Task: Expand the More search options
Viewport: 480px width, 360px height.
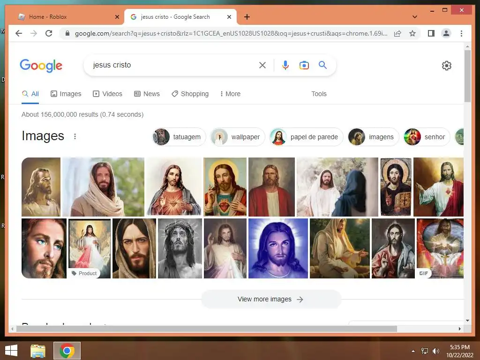Action: [230, 94]
